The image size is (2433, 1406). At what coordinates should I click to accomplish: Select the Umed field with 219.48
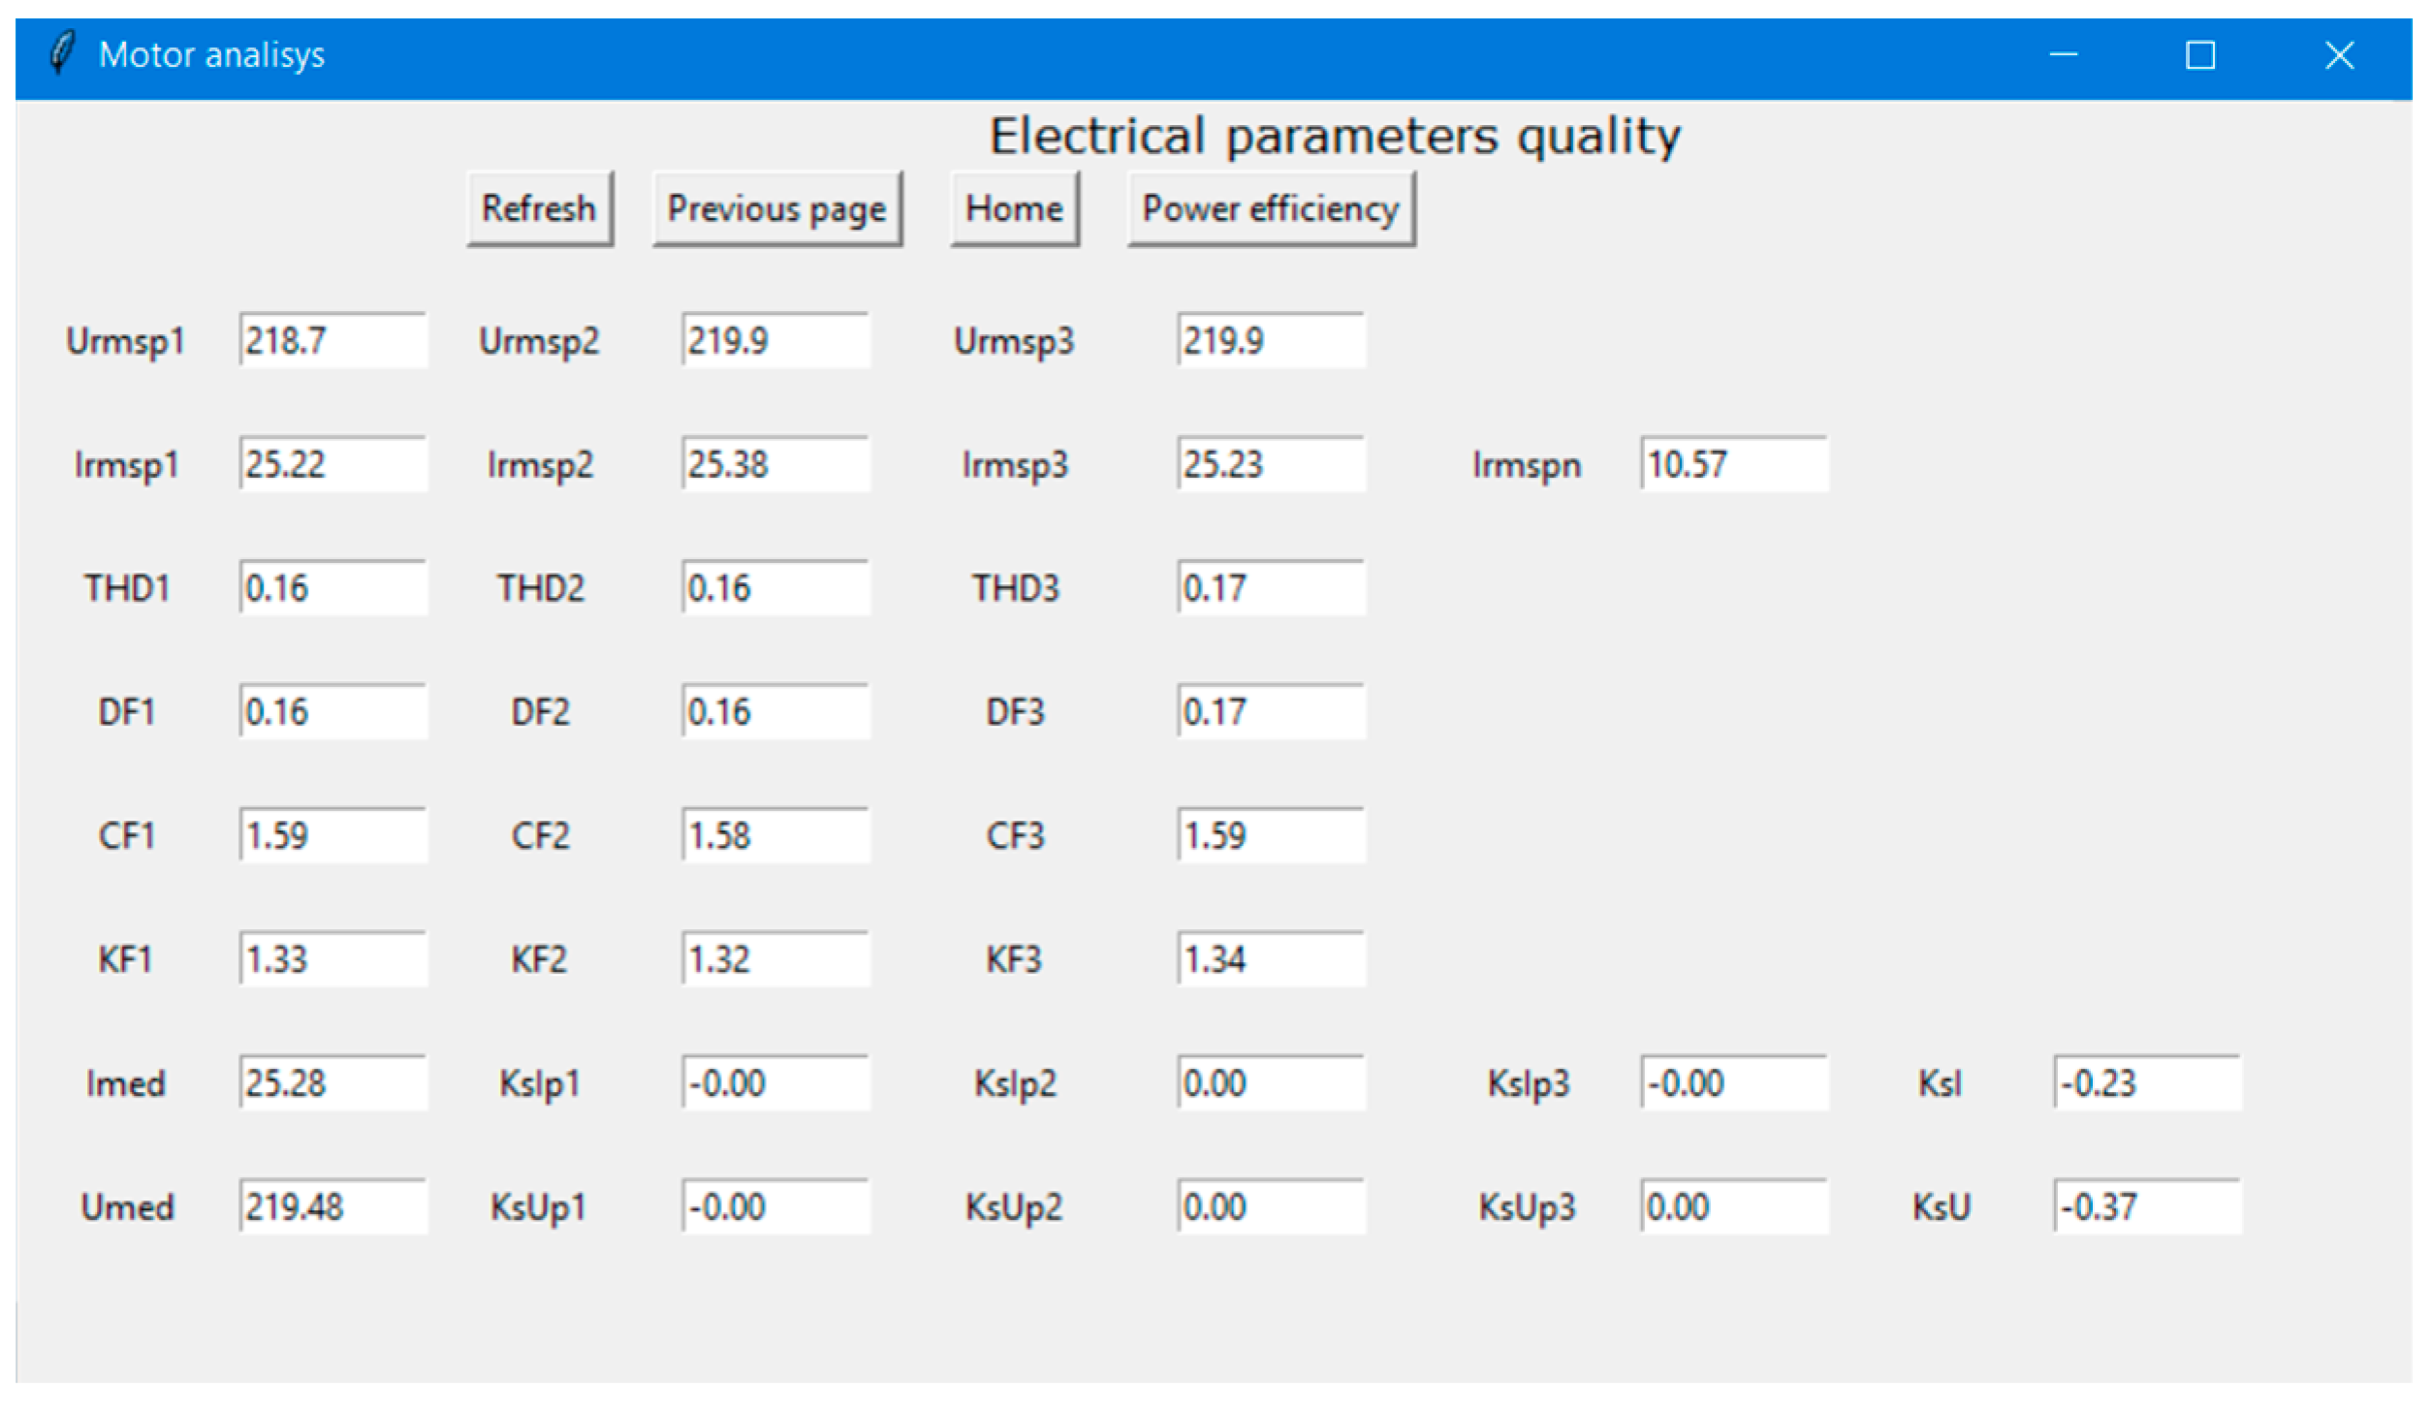point(332,1207)
